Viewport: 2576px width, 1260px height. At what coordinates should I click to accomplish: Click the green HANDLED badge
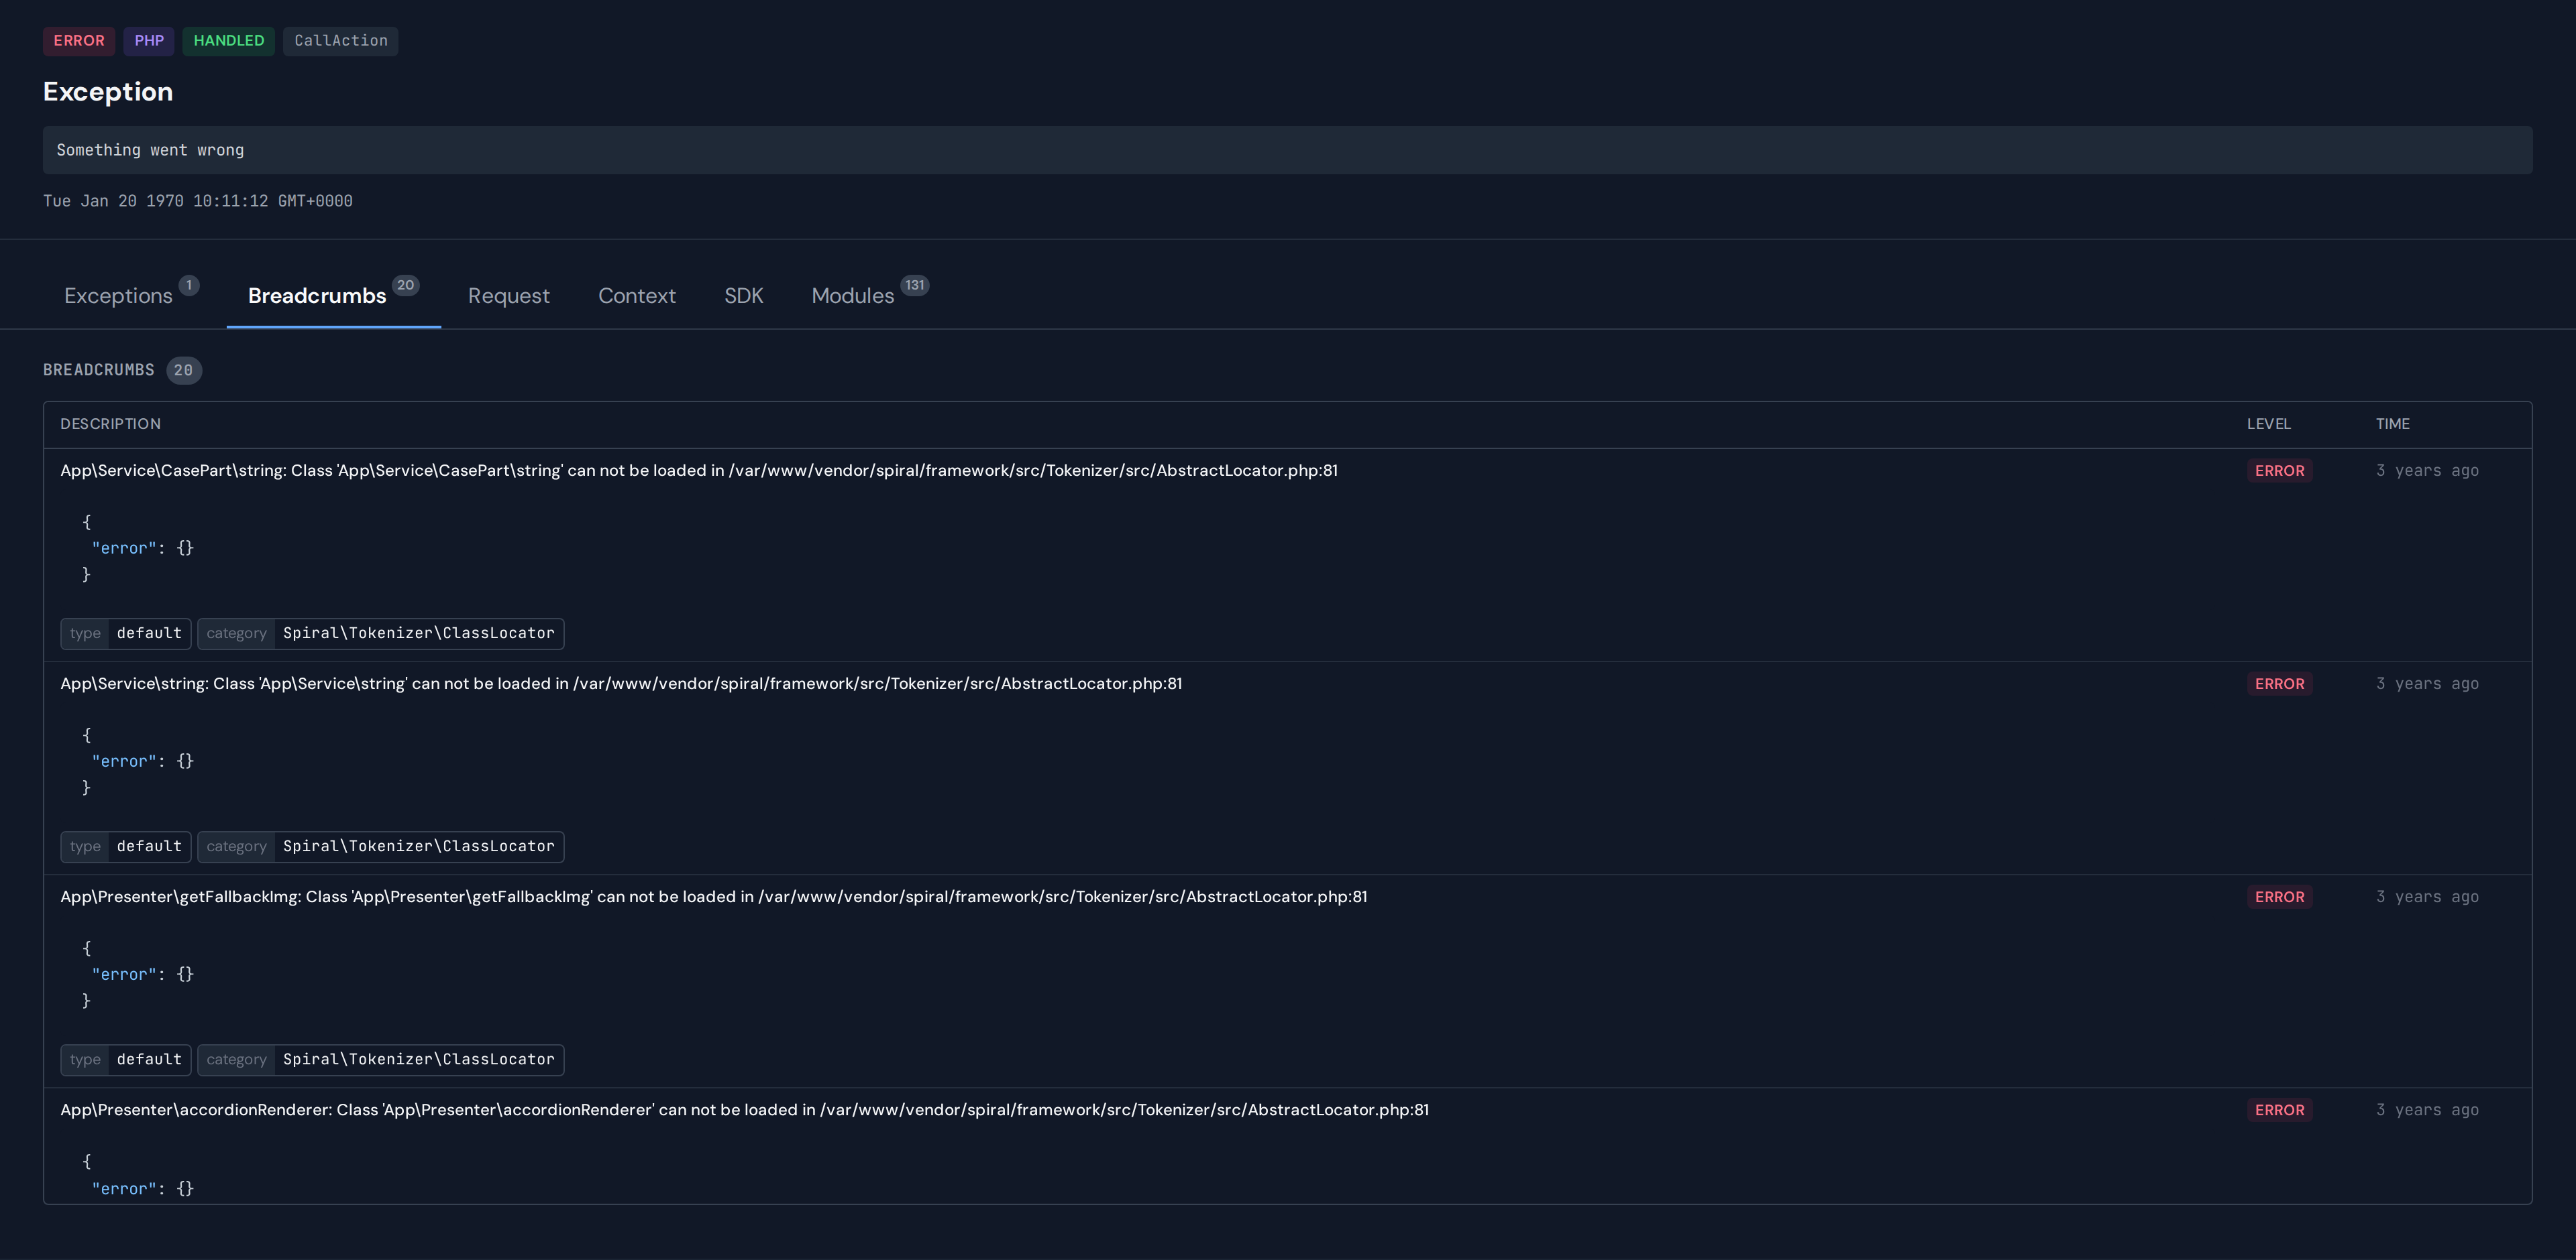228,41
